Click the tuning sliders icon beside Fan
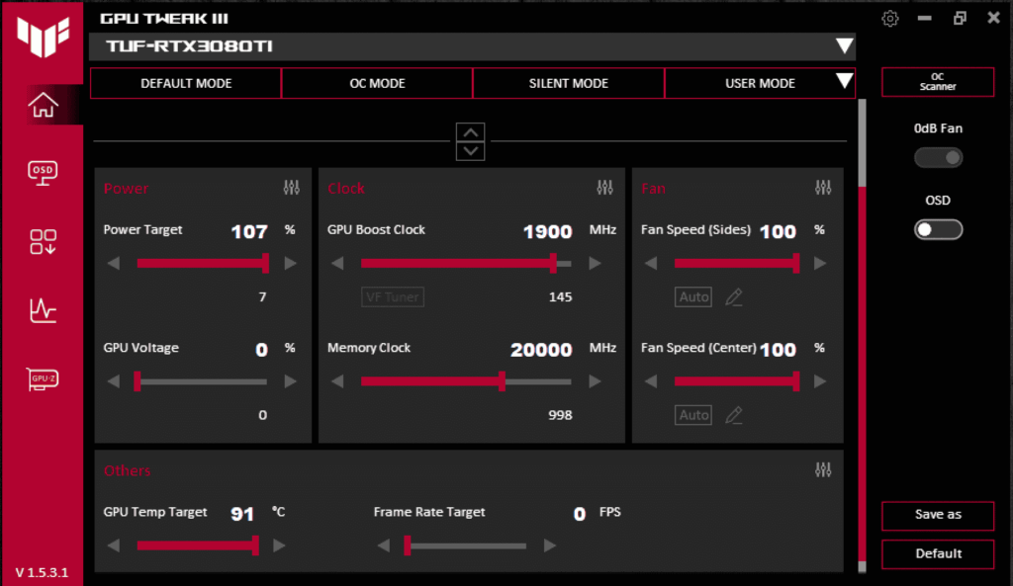 pos(822,188)
